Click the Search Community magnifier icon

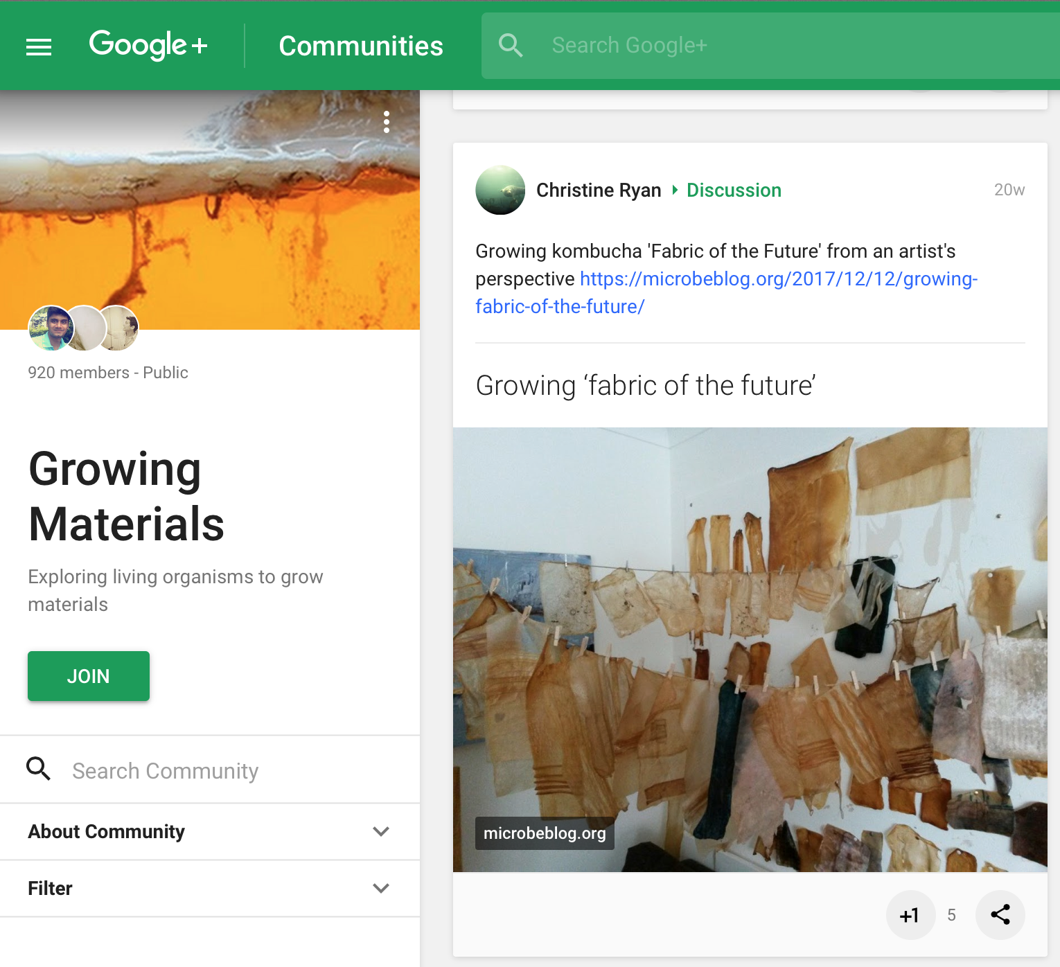pos(38,769)
